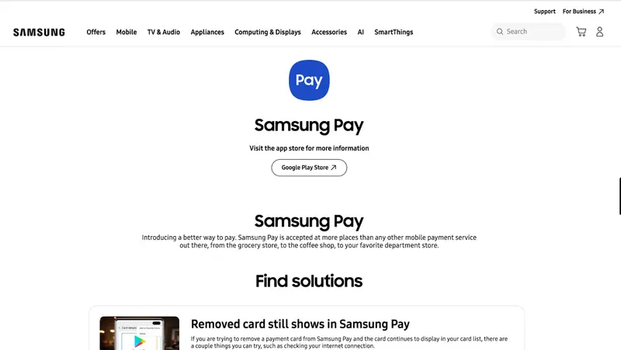Go to Samsung logo homepage
The height and width of the screenshot is (350, 621).
[x=39, y=32]
